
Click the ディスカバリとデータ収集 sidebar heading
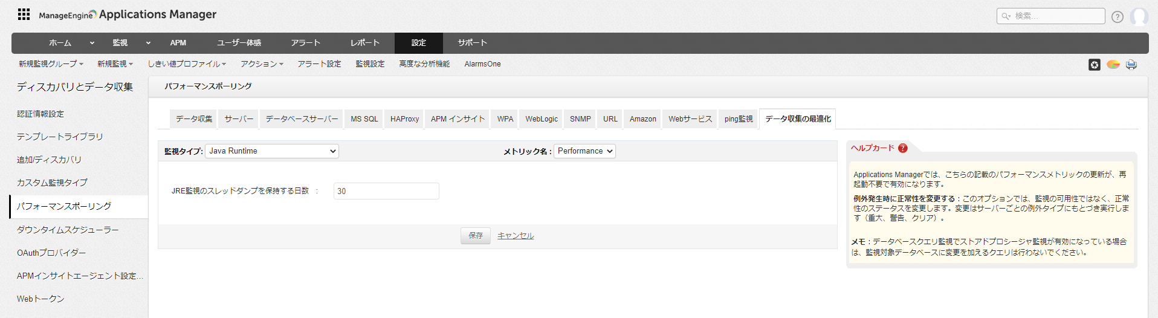point(75,87)
